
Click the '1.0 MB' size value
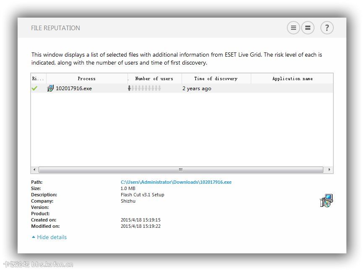(128, 188)
